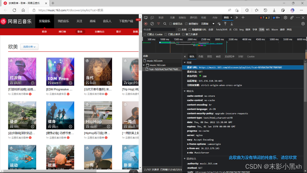Open the browser history clock icon
The height and width of the screenshot is (173, 307).
265,10
